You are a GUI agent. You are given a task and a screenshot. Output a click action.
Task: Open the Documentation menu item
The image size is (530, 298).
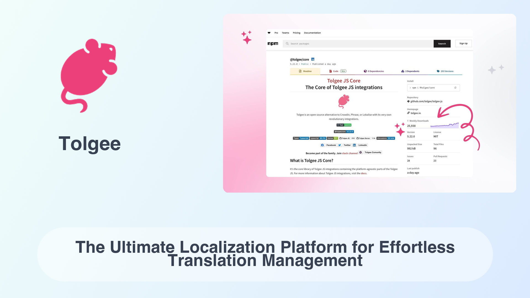coord(312,33)
